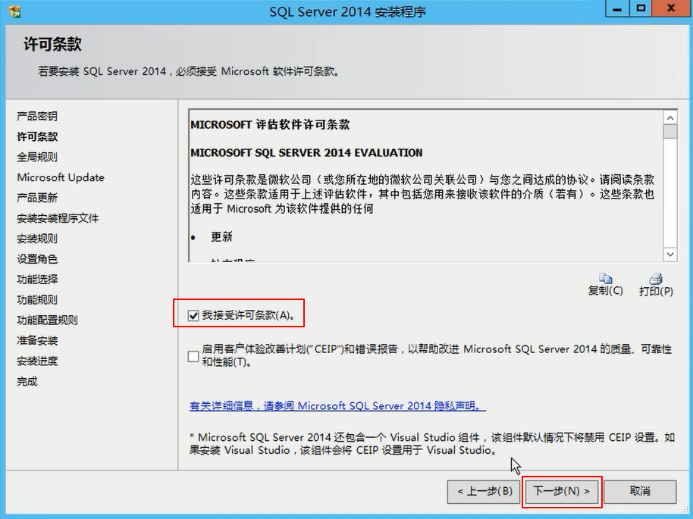The height and width of the screenshot is (519, 693).
Task: Select the 功能选择 step in sidebar
Action: [37, 279]
